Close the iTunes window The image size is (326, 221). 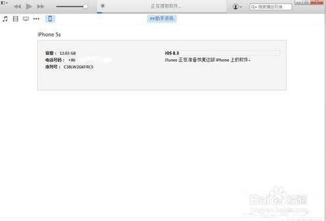point(317,2)
